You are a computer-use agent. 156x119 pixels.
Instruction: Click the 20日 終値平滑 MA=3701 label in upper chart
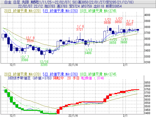click(23, 11)
